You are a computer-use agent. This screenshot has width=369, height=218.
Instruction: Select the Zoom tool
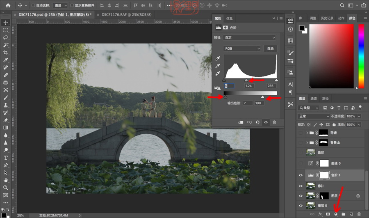click(x=6, y=188)
